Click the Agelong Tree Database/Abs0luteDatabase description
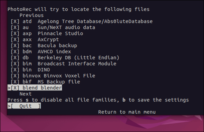This screenshot has height=132, width=204. 95,21
